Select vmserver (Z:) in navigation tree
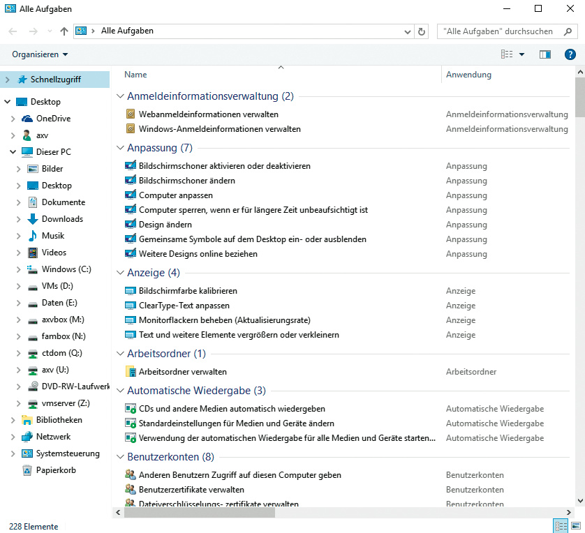 click(66, 403)
